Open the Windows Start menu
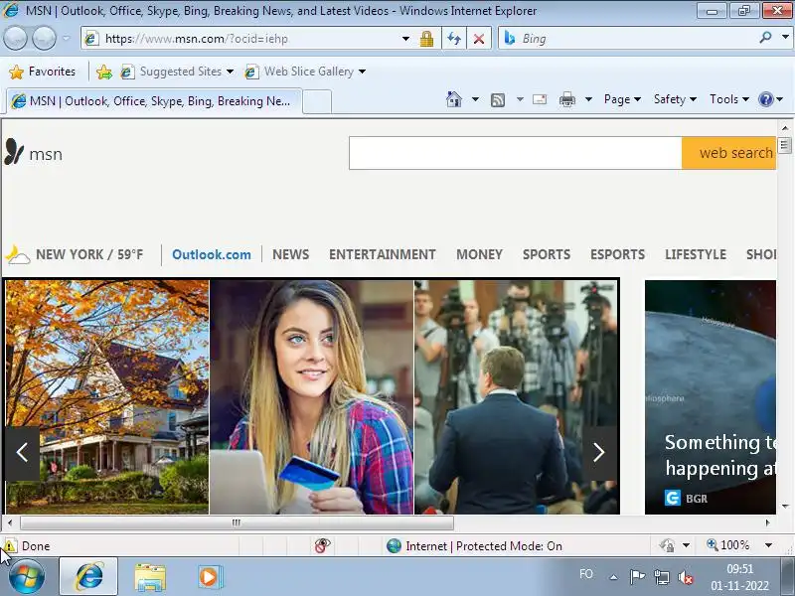Screen dimensions: 795x596 pos(27,577)
